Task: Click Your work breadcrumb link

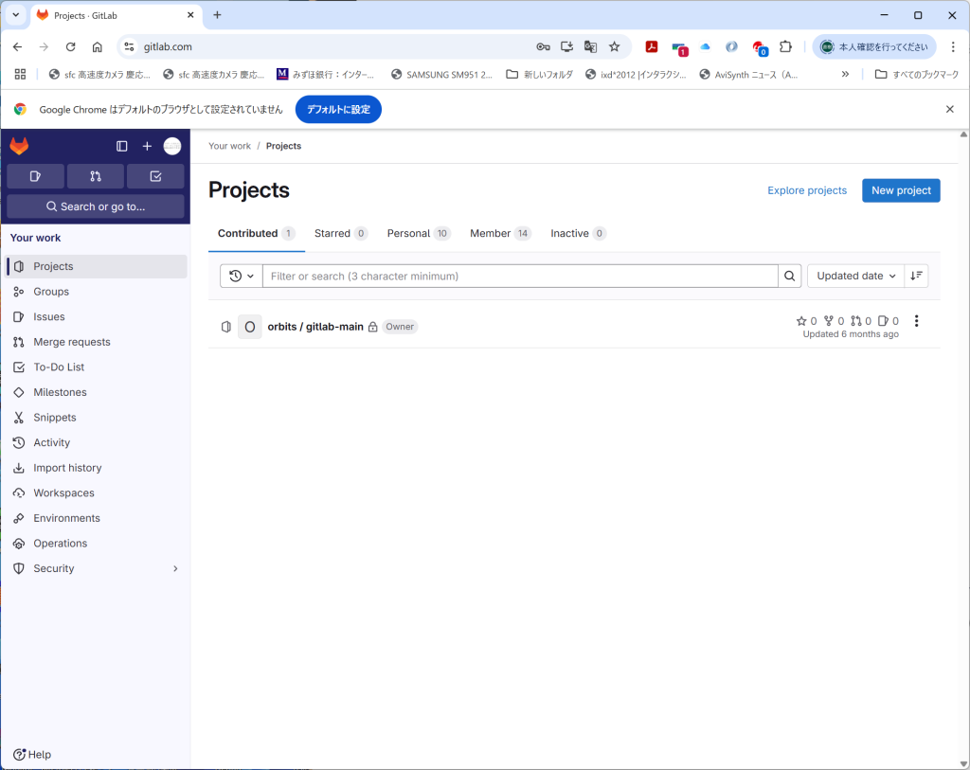Action: [x=229, y=146]
